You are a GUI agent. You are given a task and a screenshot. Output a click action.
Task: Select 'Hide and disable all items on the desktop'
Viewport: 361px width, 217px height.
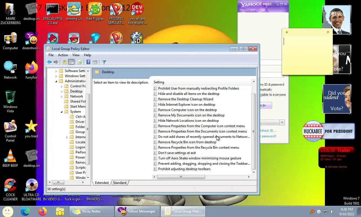click(189, 94)
